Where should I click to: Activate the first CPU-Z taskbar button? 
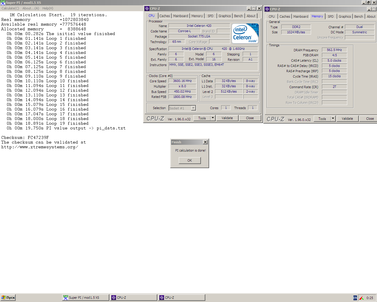pos(134,298)
